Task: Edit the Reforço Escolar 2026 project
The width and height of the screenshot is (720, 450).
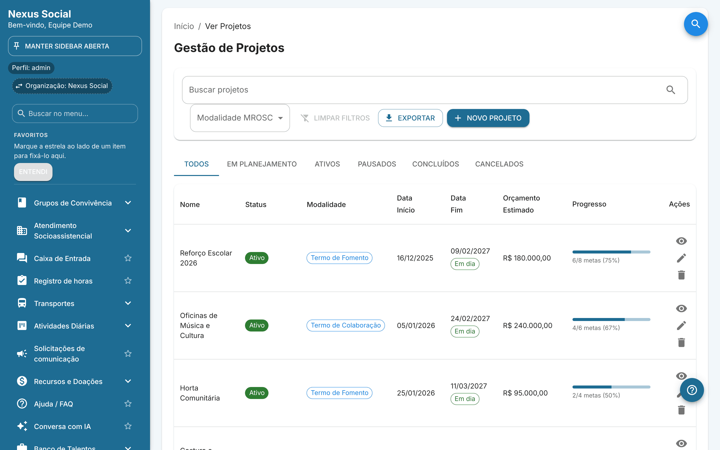Action: (x=681, y=258)
